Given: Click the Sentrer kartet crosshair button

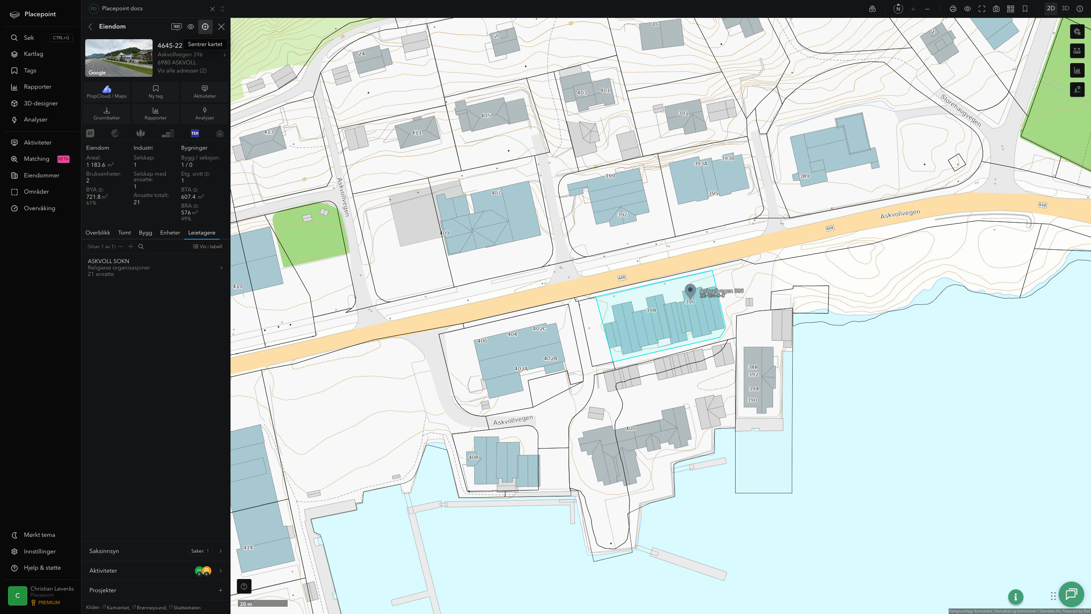Looking at the screenshot, I should pos(205,26).
